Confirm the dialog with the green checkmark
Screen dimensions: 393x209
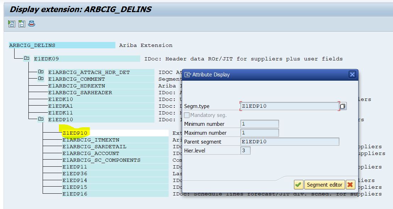(298, 184)
